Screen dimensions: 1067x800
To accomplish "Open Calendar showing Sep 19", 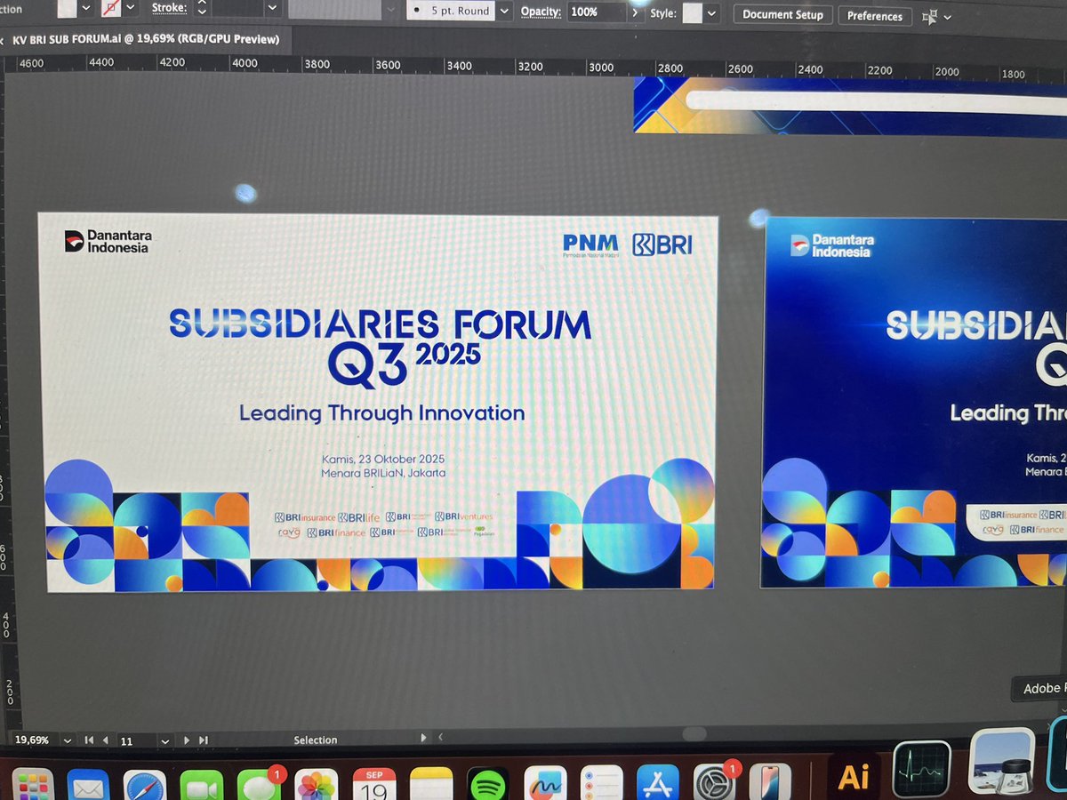I will coord(374,785).
